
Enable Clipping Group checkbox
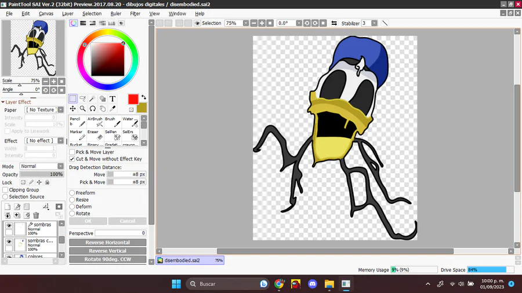pyautogui.click(x=5, y=190)
